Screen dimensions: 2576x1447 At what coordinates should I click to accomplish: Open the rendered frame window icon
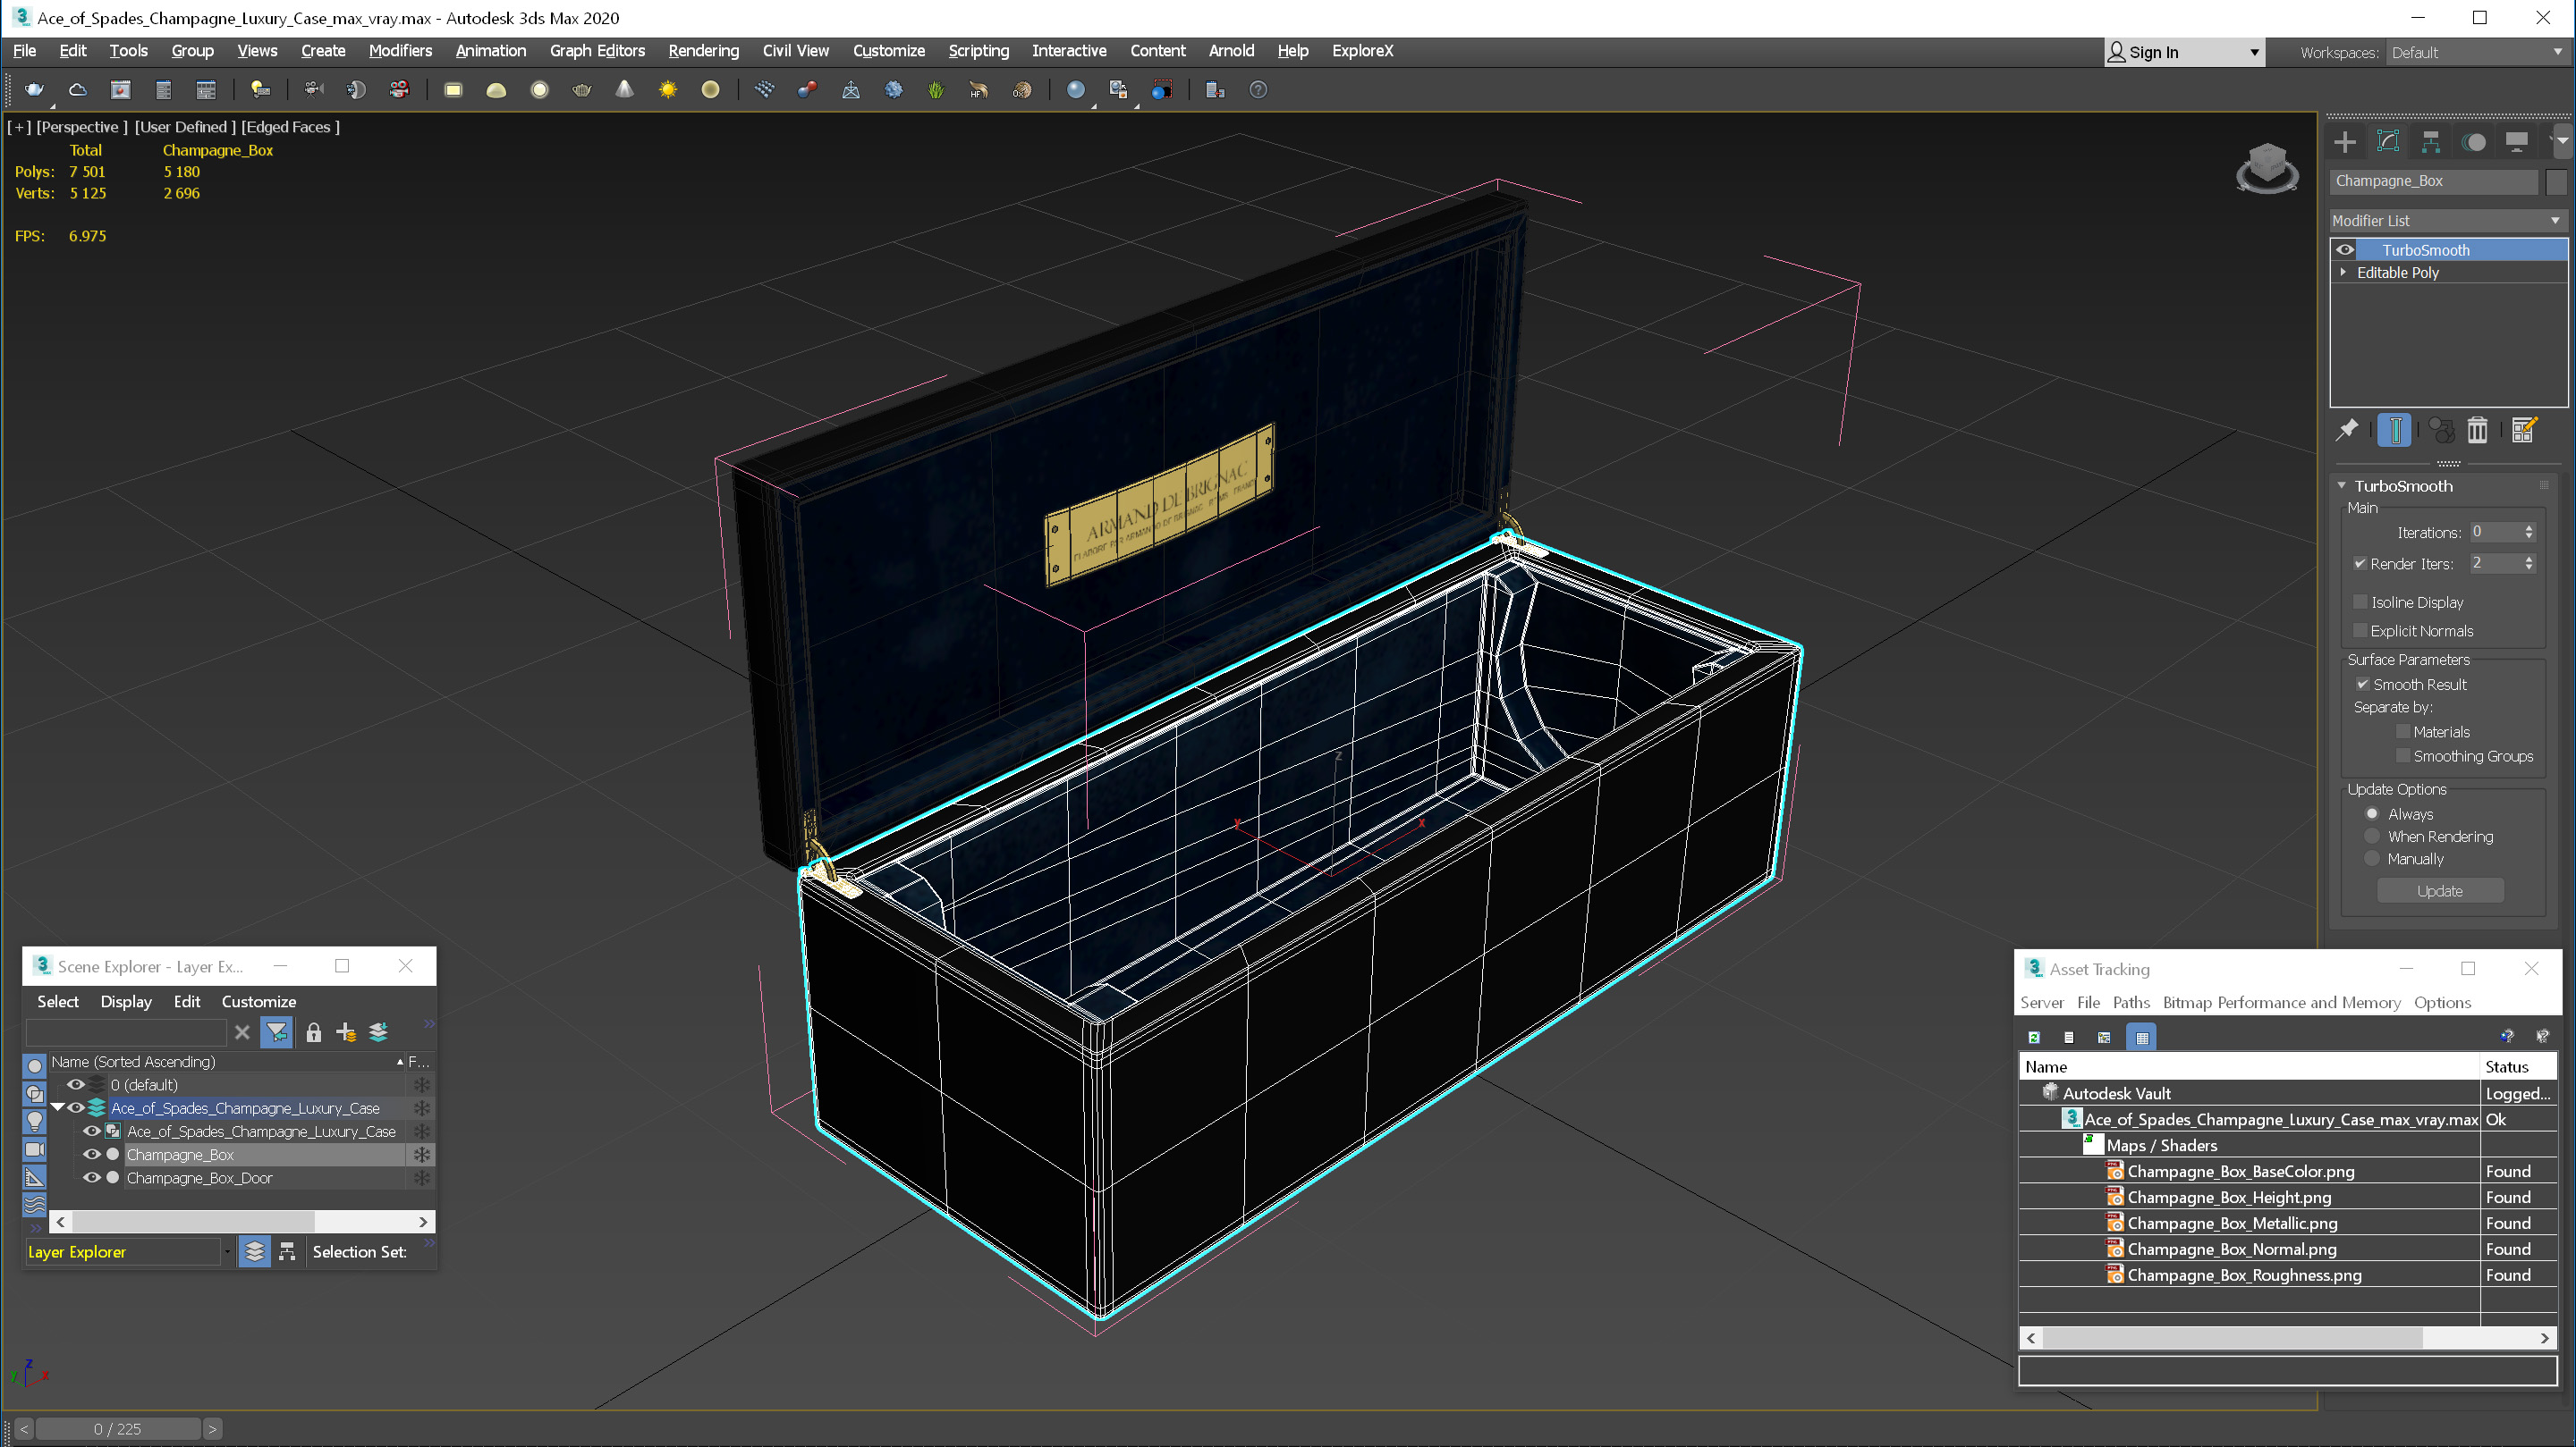120,90
